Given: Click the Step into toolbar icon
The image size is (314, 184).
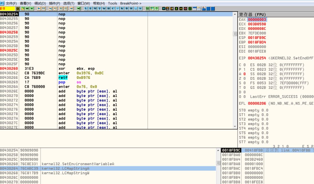Looking at the screenshot, I should pyautogui.click(x=51, y=9).
